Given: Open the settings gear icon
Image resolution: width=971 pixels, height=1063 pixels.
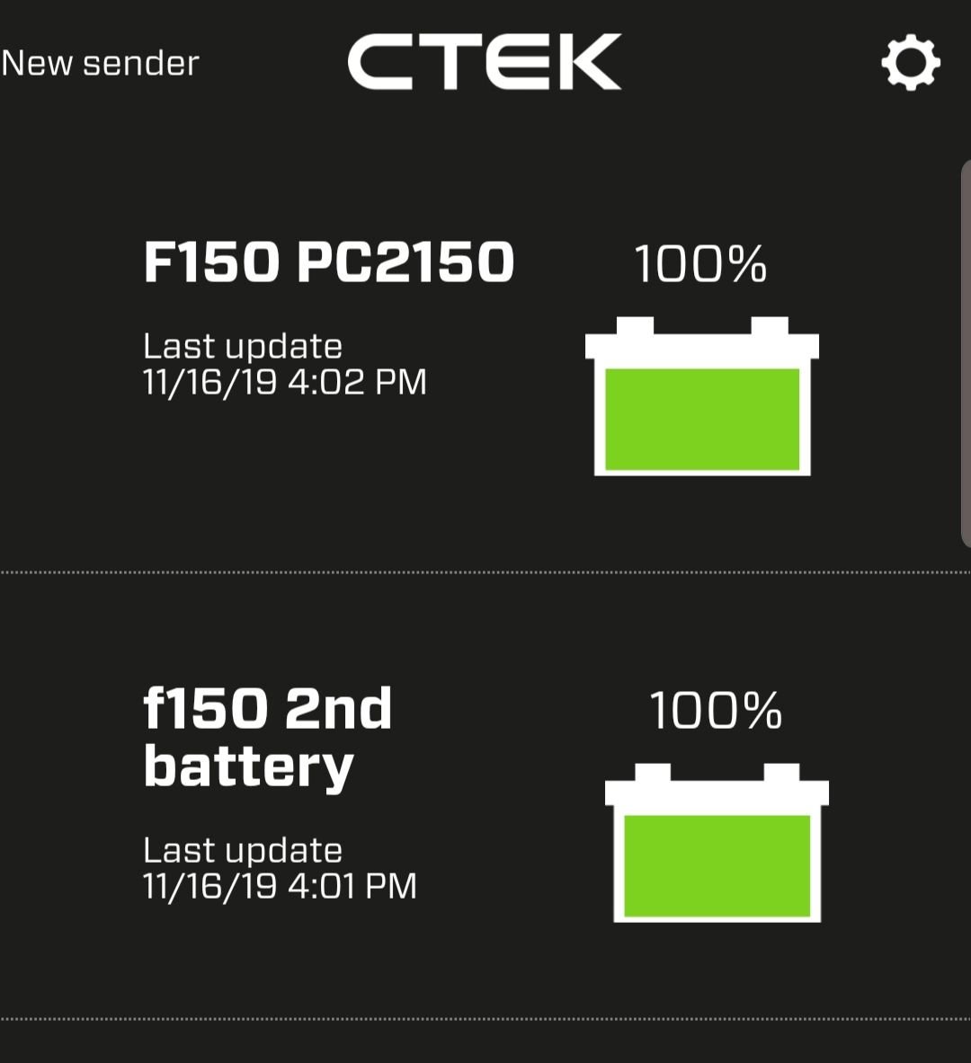Looking at the screenshot, I should [x=912, y=63].
